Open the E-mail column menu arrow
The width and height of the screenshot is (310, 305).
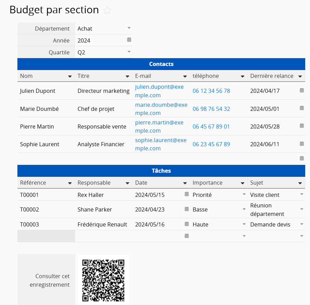185,76
